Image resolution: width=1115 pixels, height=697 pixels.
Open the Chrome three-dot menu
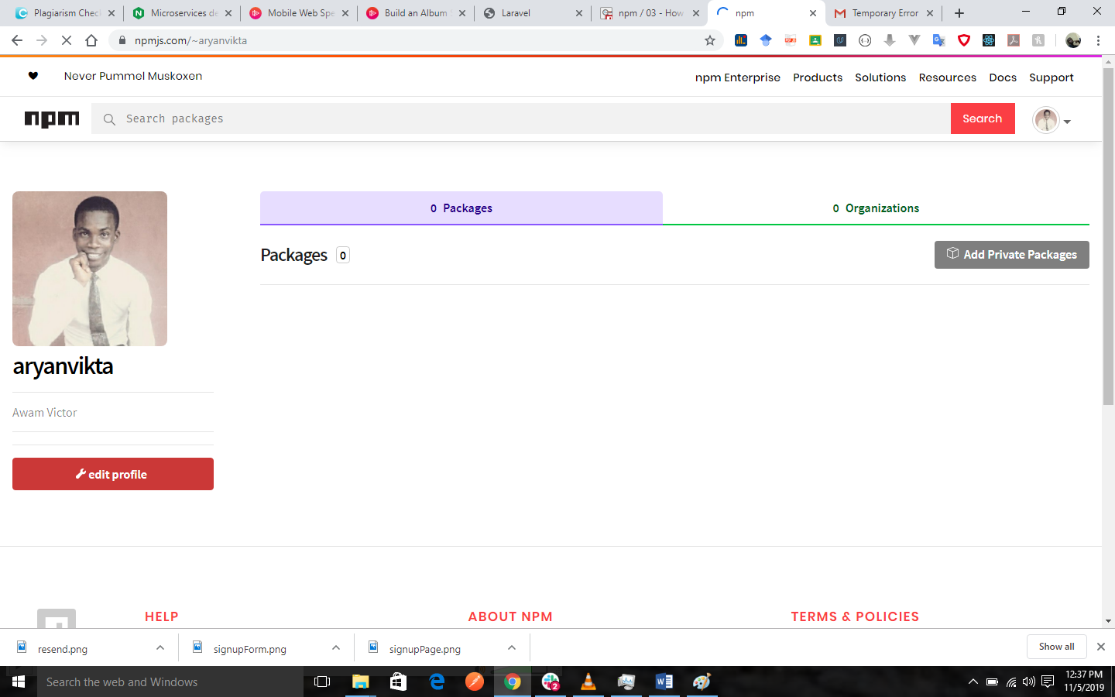click(1098, 40)
